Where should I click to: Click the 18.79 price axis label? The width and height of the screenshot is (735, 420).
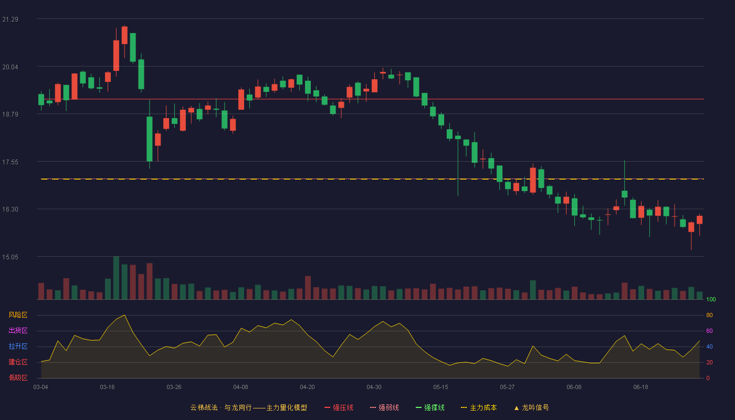tap(10, 114)
